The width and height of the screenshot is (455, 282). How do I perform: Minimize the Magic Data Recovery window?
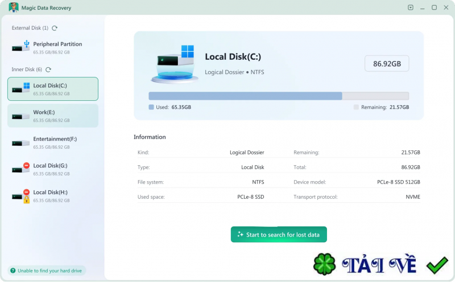point(422,8)
